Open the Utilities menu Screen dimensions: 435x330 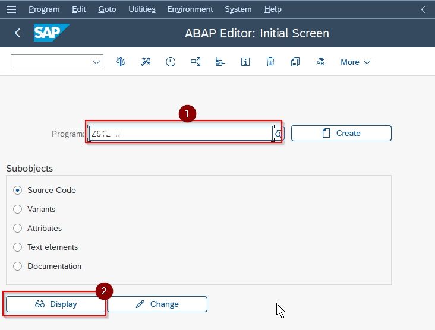pyautogui.click(x=142, y=9)
